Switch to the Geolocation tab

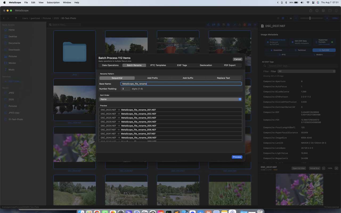[206, 65]
